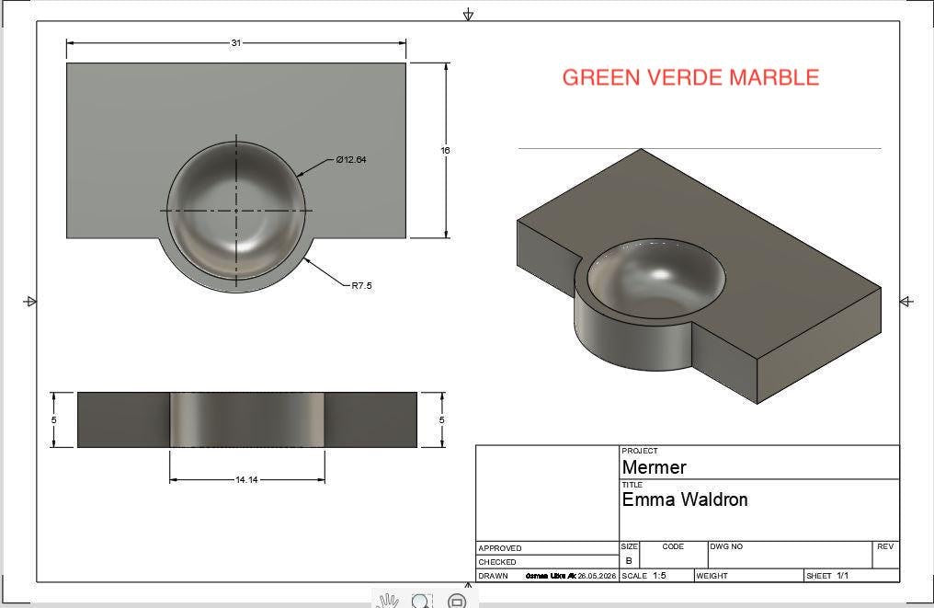Click the isometric shaded view
The width and height of the screenshot is (934, 608).
point(699,276)
